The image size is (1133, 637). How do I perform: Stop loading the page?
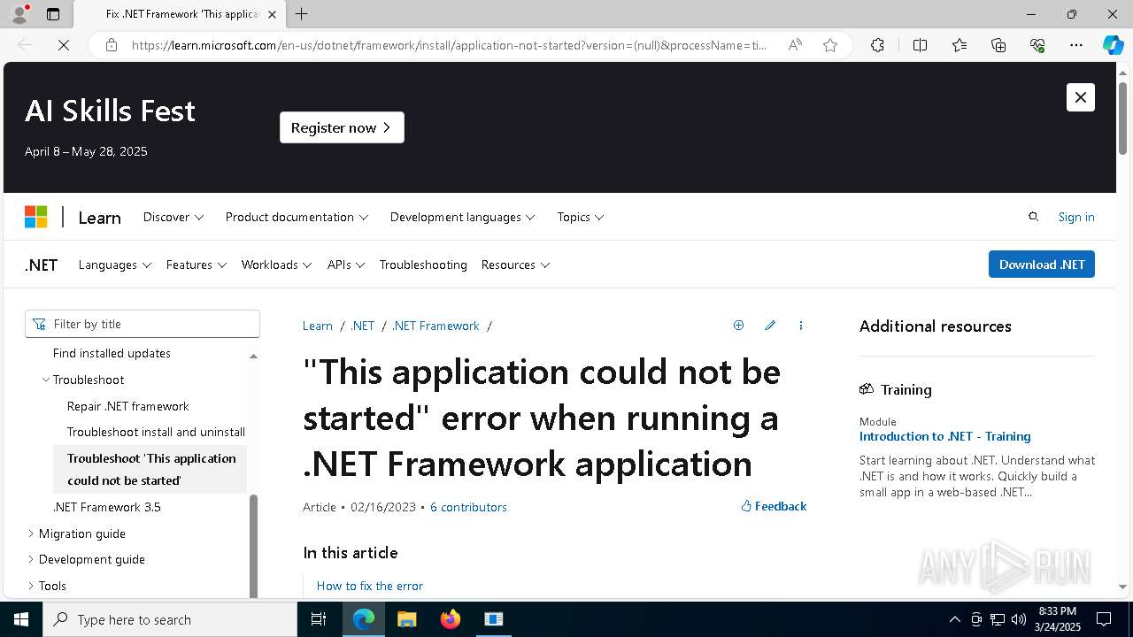point(64,45)
